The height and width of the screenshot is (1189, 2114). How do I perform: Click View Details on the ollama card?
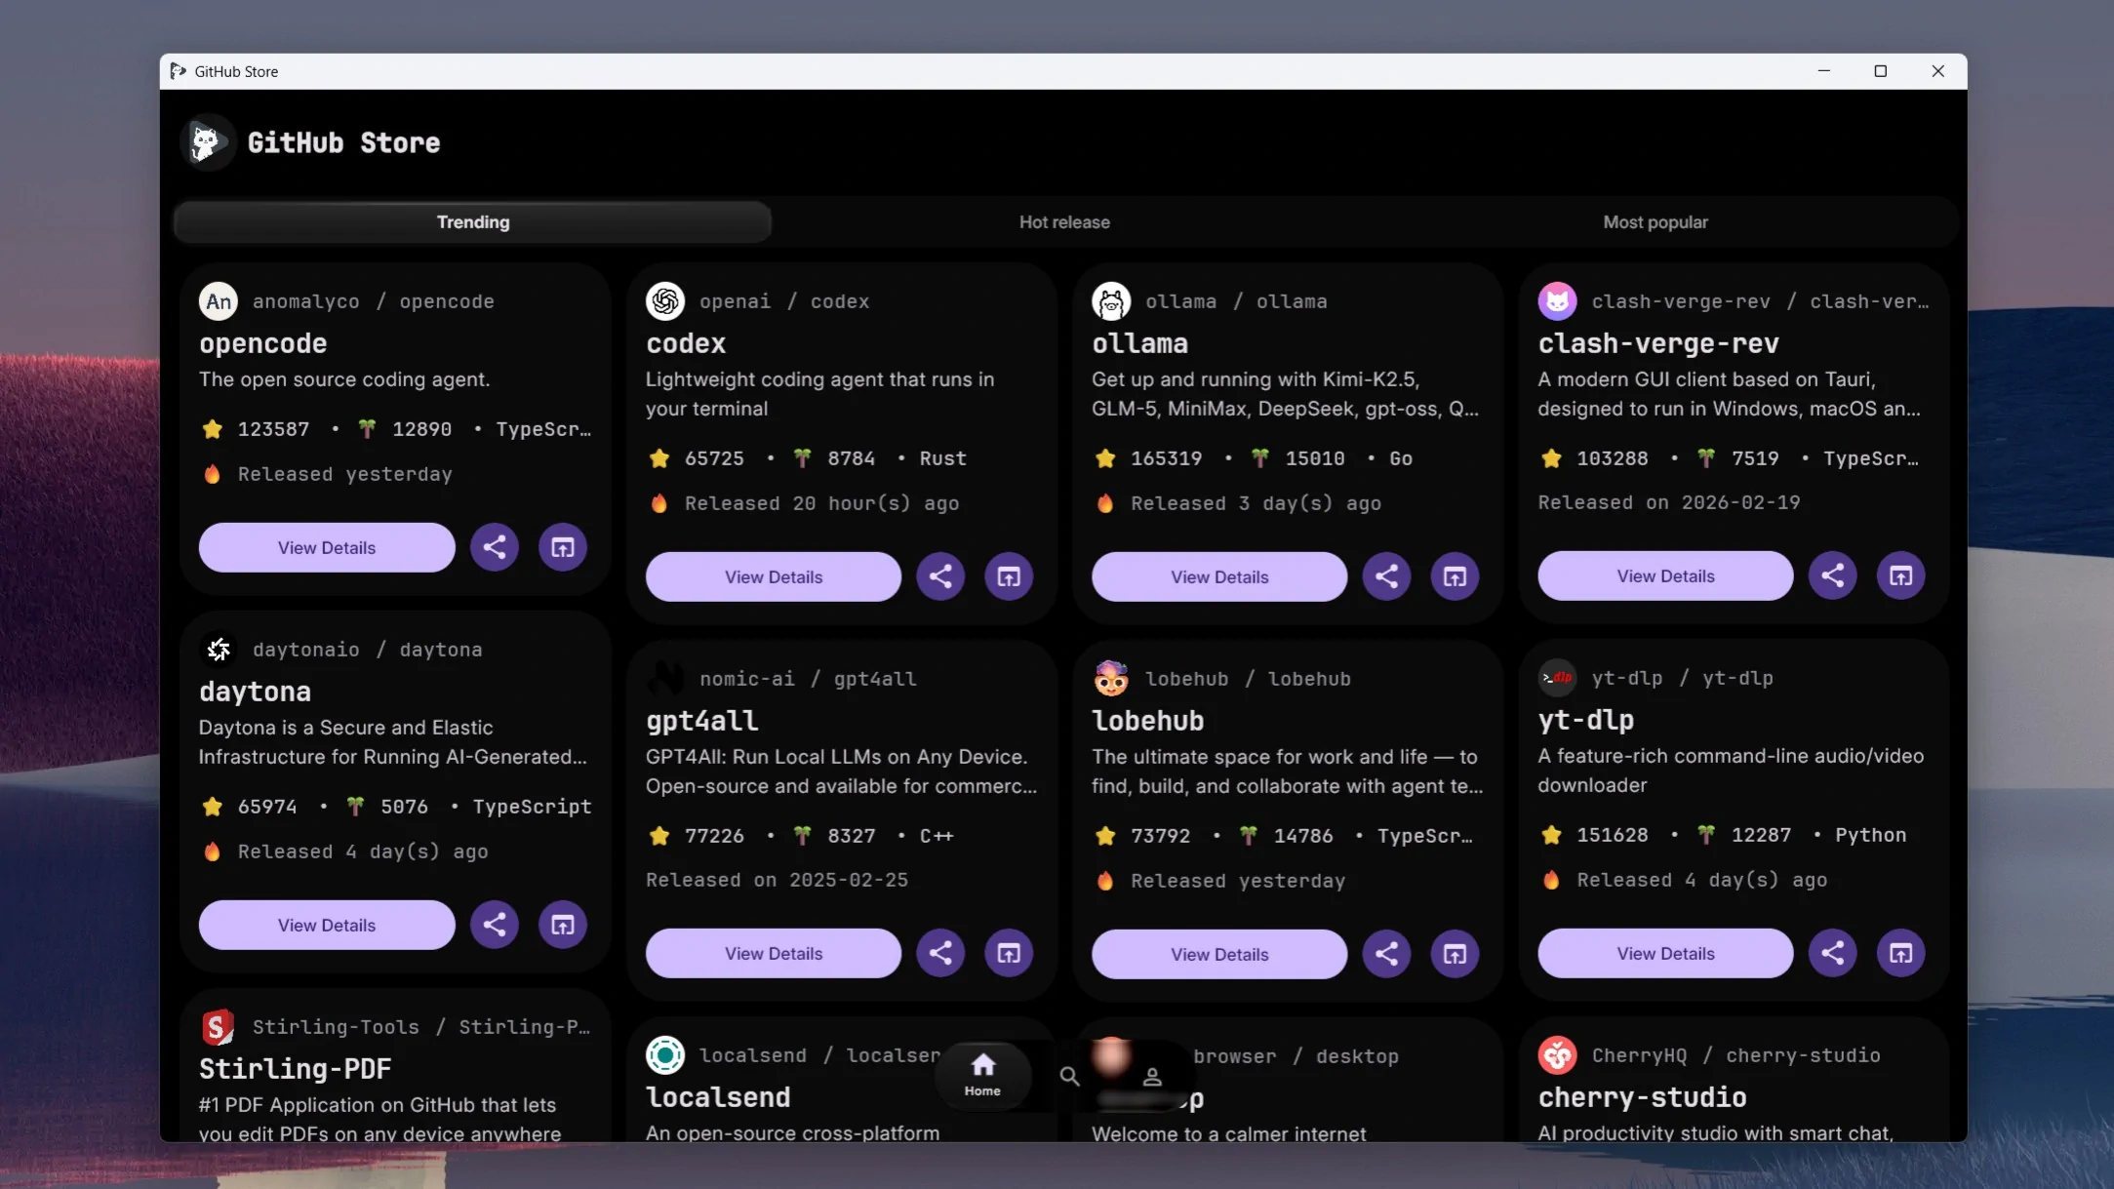(1218, 575)
